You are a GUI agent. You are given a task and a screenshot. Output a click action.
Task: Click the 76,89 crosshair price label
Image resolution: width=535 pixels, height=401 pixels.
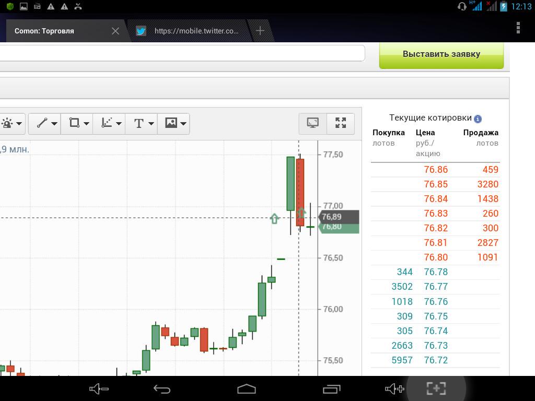[339, 217]
